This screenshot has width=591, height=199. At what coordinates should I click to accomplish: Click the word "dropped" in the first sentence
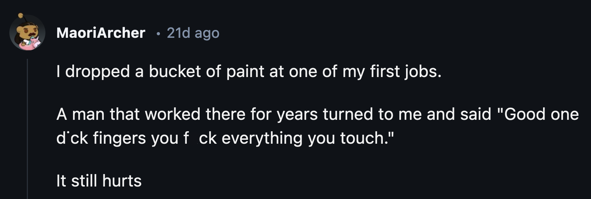coord(97,71)
